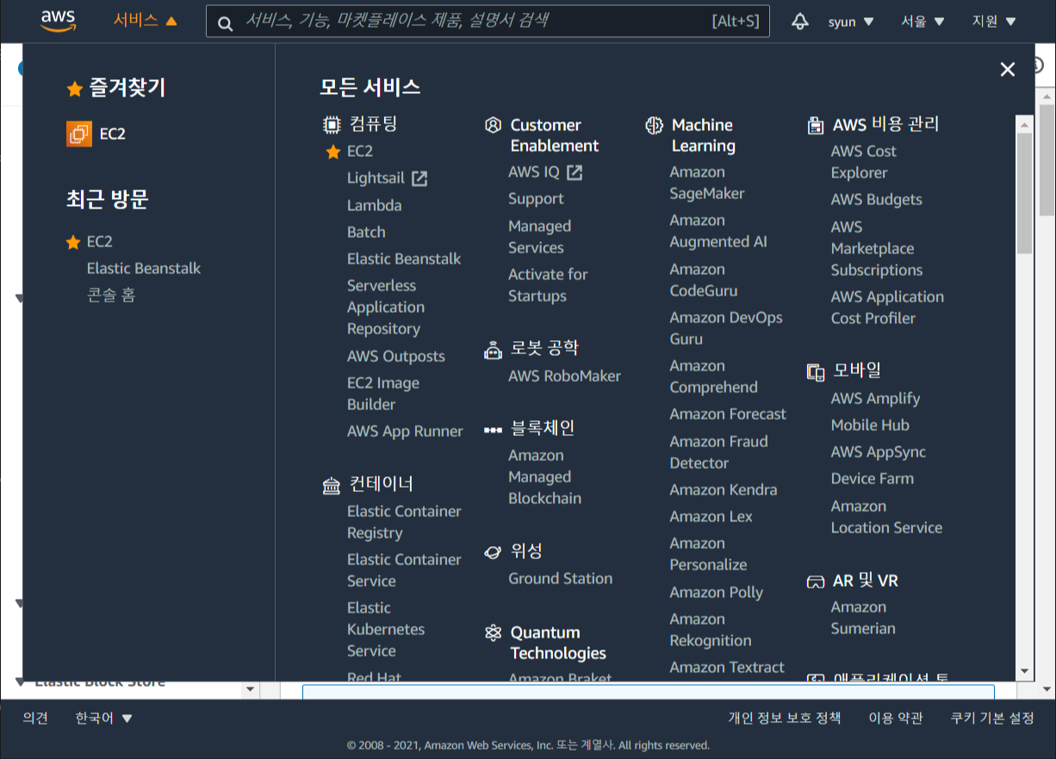Open AWS Cost Explorer
Screen dimensions: 1056x759
(x=863, y=162)
